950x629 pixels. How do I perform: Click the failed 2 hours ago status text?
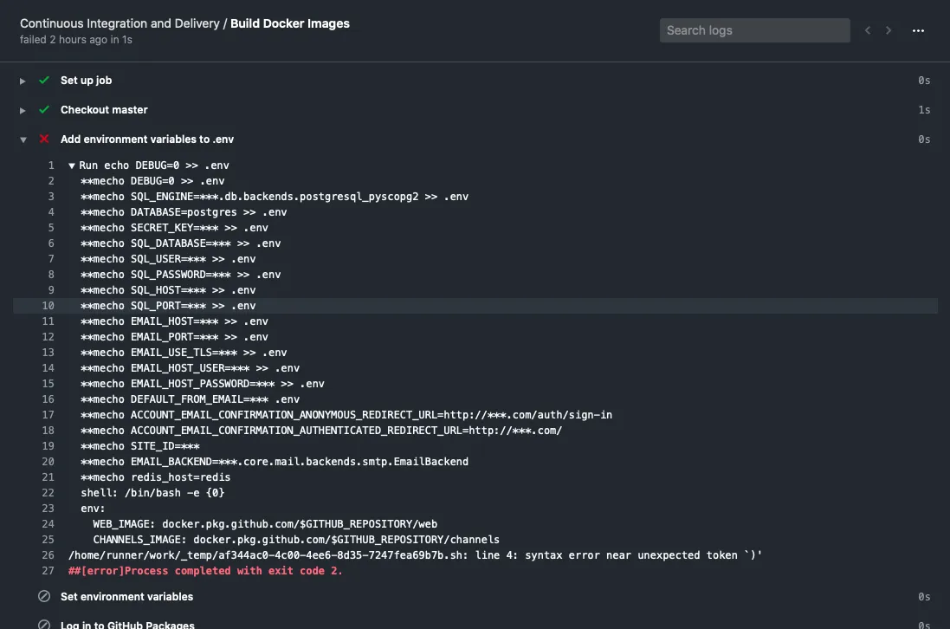(x=75, y=39)
